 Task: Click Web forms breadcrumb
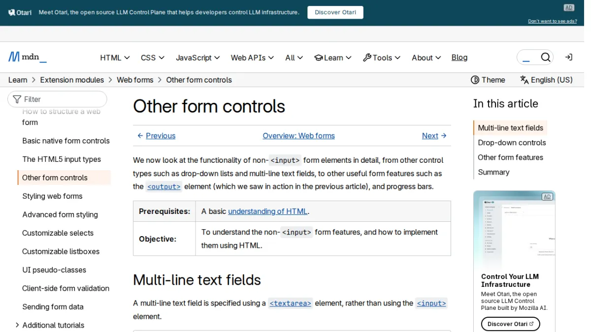135,80
